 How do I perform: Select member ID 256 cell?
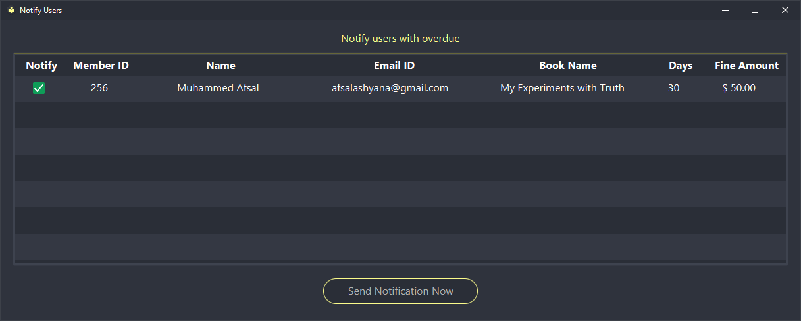point(99,88)
